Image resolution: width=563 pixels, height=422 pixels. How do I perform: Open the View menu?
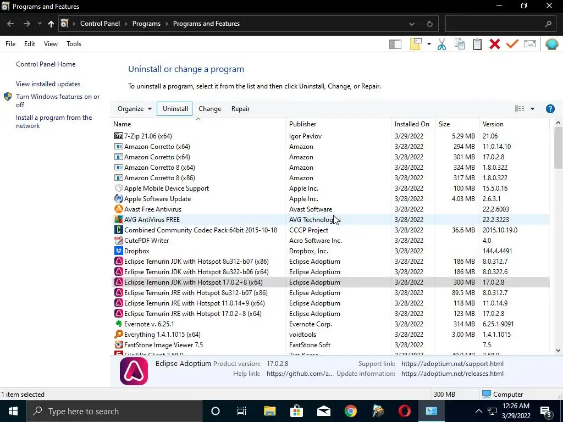click(51, 44)
